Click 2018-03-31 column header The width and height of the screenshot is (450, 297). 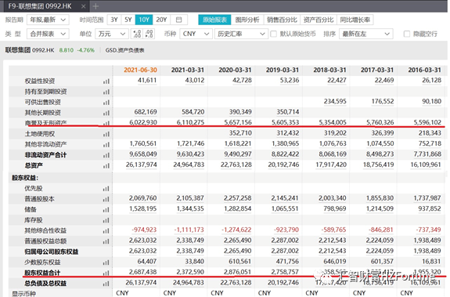click(x=329, y=70)
